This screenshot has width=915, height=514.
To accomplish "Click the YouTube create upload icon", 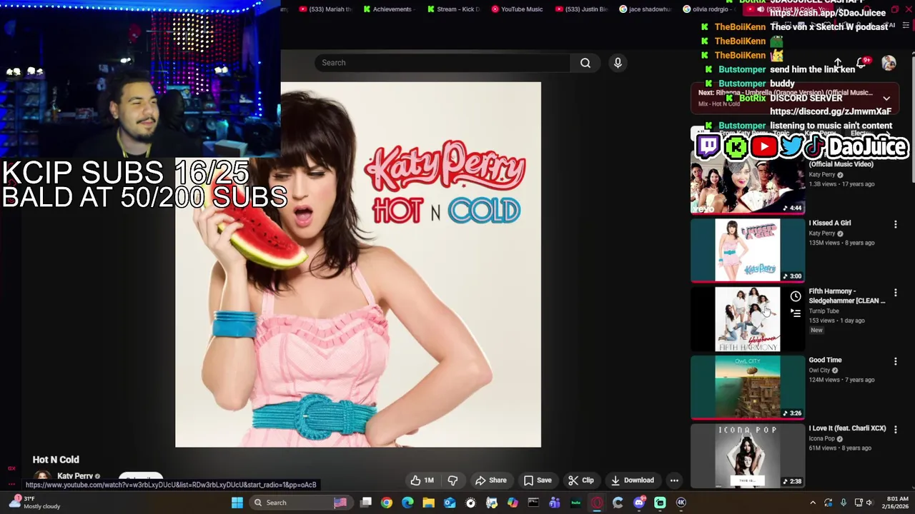I will [x=837, y=64].
